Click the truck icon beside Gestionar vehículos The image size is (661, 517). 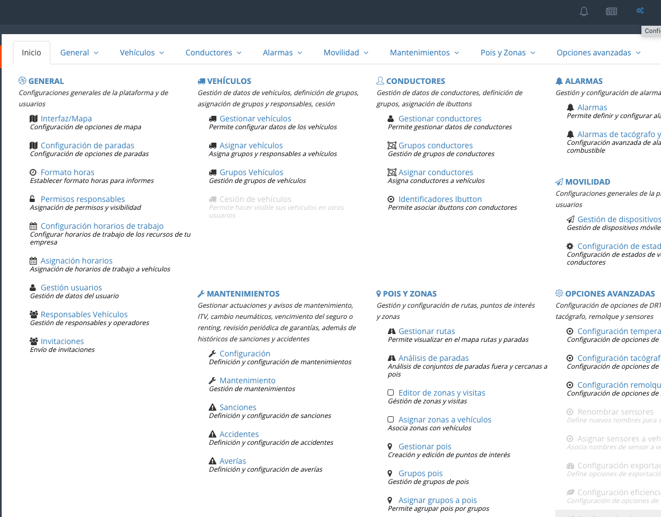coord(213,119)
